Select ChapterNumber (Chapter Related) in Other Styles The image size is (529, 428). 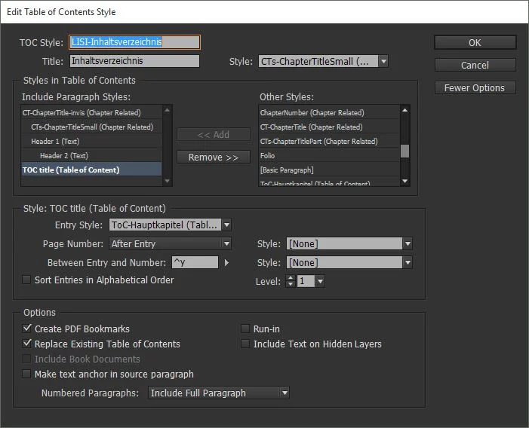pos(329,113)
